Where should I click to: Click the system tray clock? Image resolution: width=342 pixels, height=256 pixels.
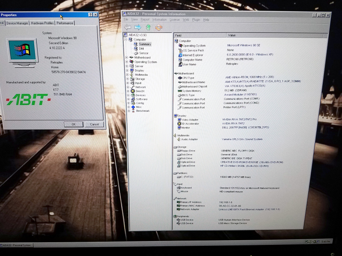tap(326, 241)
